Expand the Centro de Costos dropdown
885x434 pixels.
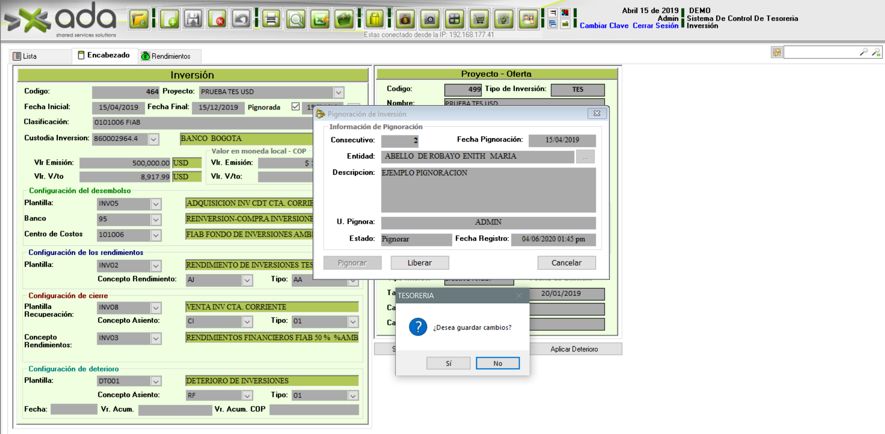156,235
